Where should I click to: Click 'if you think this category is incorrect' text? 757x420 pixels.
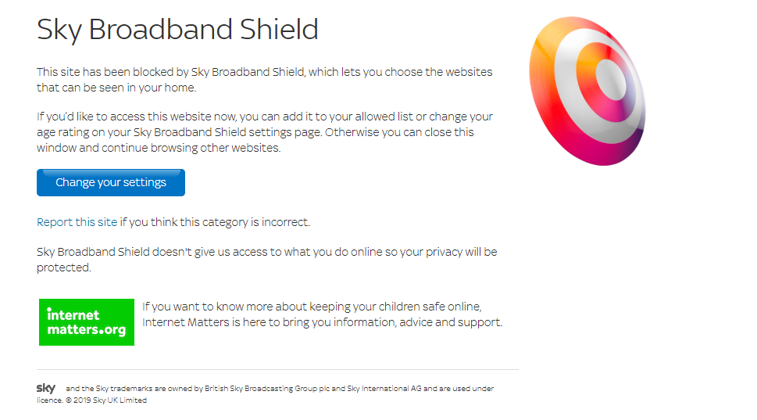tap(215, 222)
